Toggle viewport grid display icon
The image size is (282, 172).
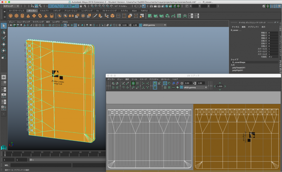click(x=36, y=25)
